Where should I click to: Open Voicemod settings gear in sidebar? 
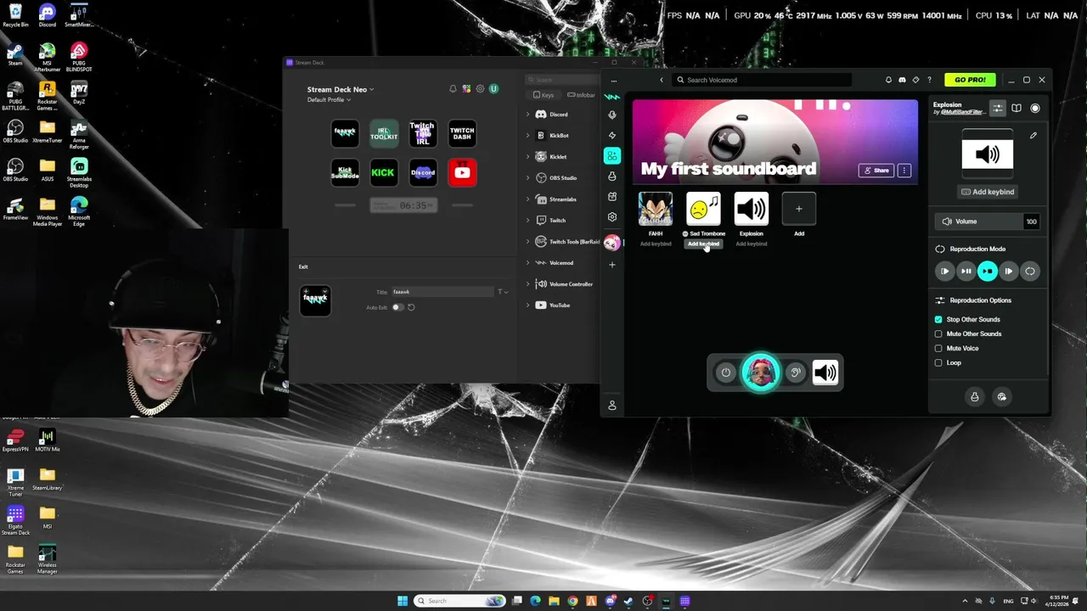(611, 217)
